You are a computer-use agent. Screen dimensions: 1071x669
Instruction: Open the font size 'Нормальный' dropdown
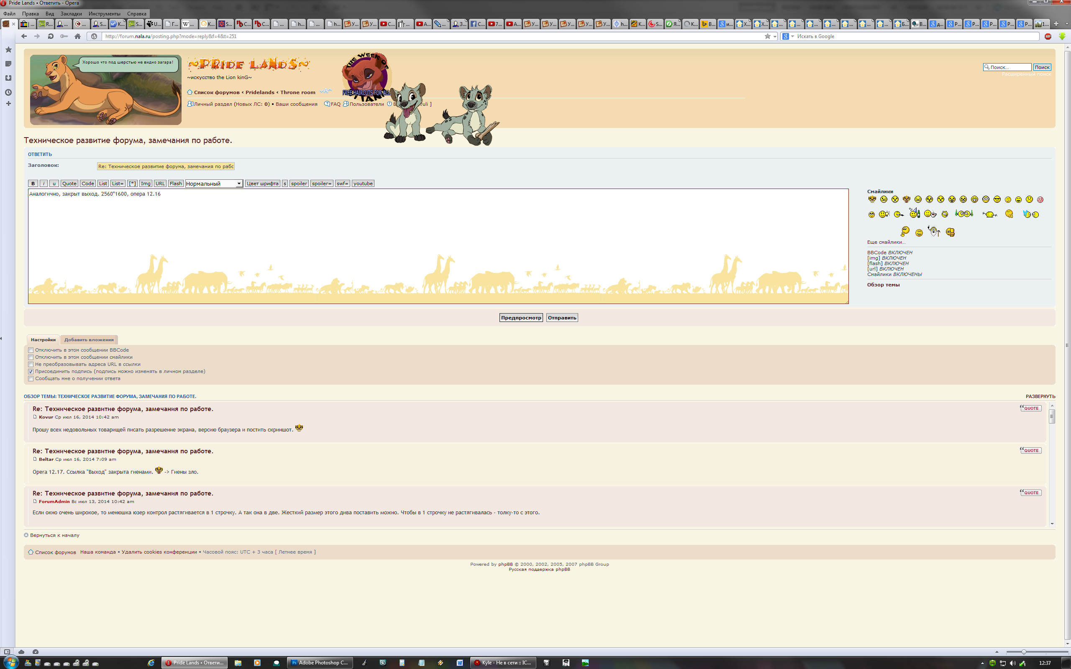[214, 184]
